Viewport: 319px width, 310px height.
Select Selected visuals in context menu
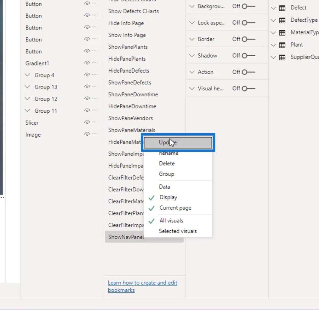[178, 231]
